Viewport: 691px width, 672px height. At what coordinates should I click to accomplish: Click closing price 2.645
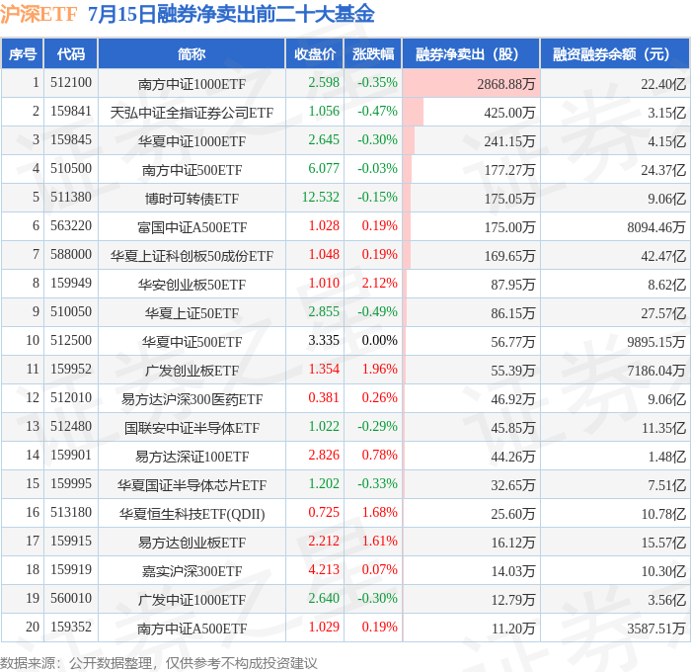click(324, 140)
